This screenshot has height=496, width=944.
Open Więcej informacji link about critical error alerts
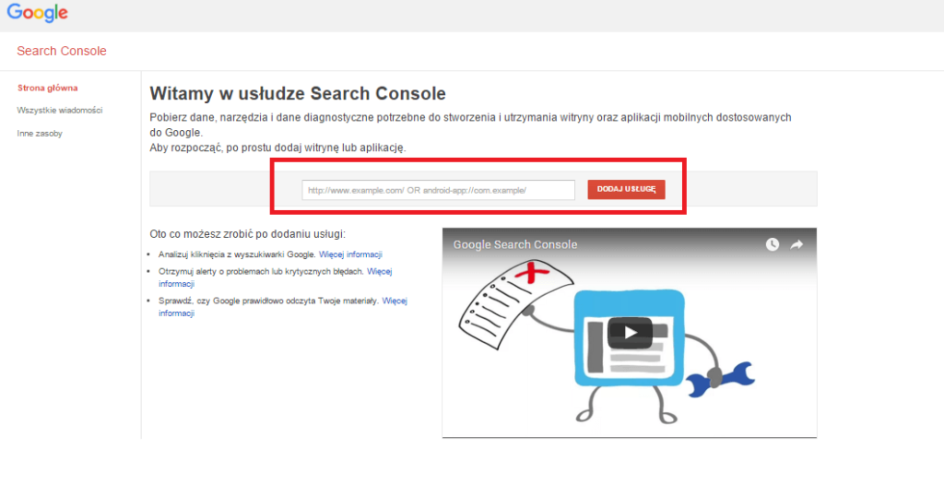coord(379,271)
